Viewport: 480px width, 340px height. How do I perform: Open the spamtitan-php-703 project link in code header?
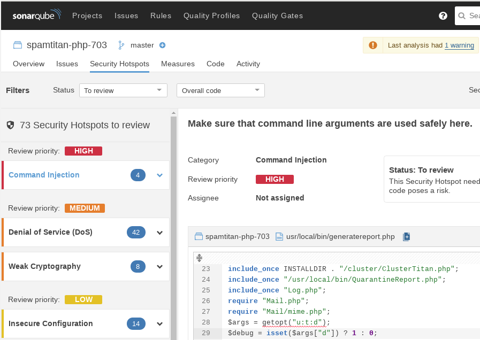tap(237, 236)
